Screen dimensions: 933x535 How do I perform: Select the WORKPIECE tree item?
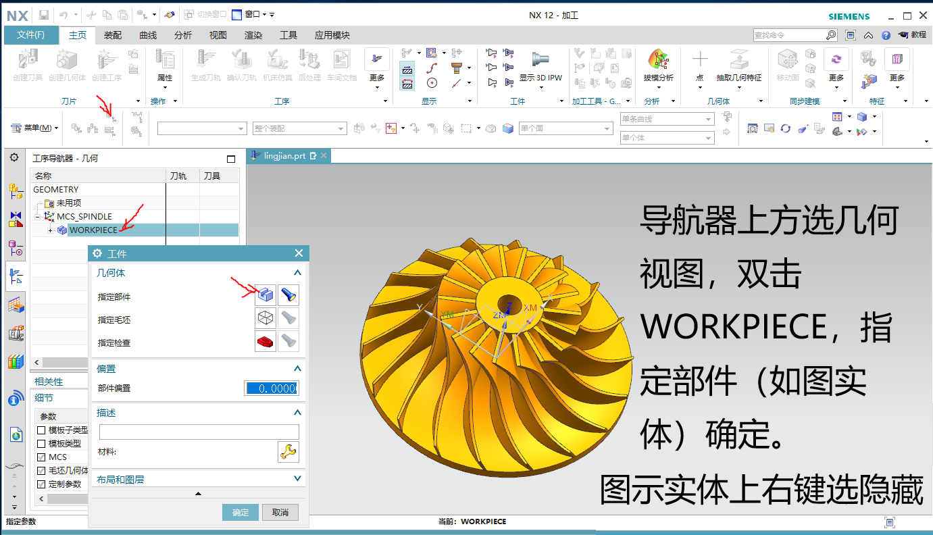[x=93, y=230]
